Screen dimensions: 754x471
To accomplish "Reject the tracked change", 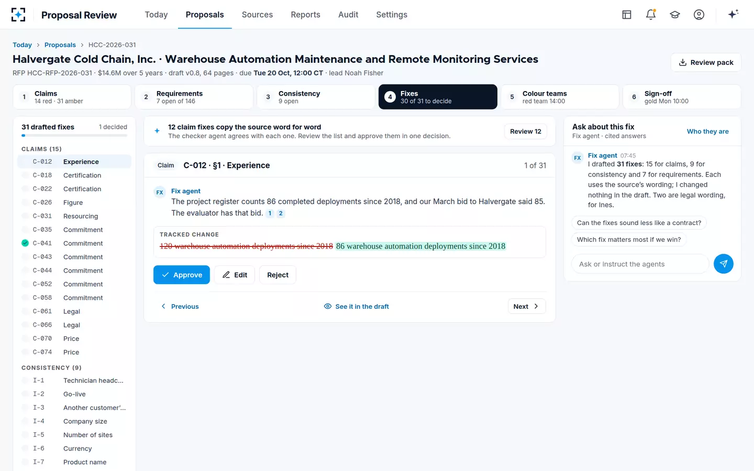I will (x=278, y=275).
